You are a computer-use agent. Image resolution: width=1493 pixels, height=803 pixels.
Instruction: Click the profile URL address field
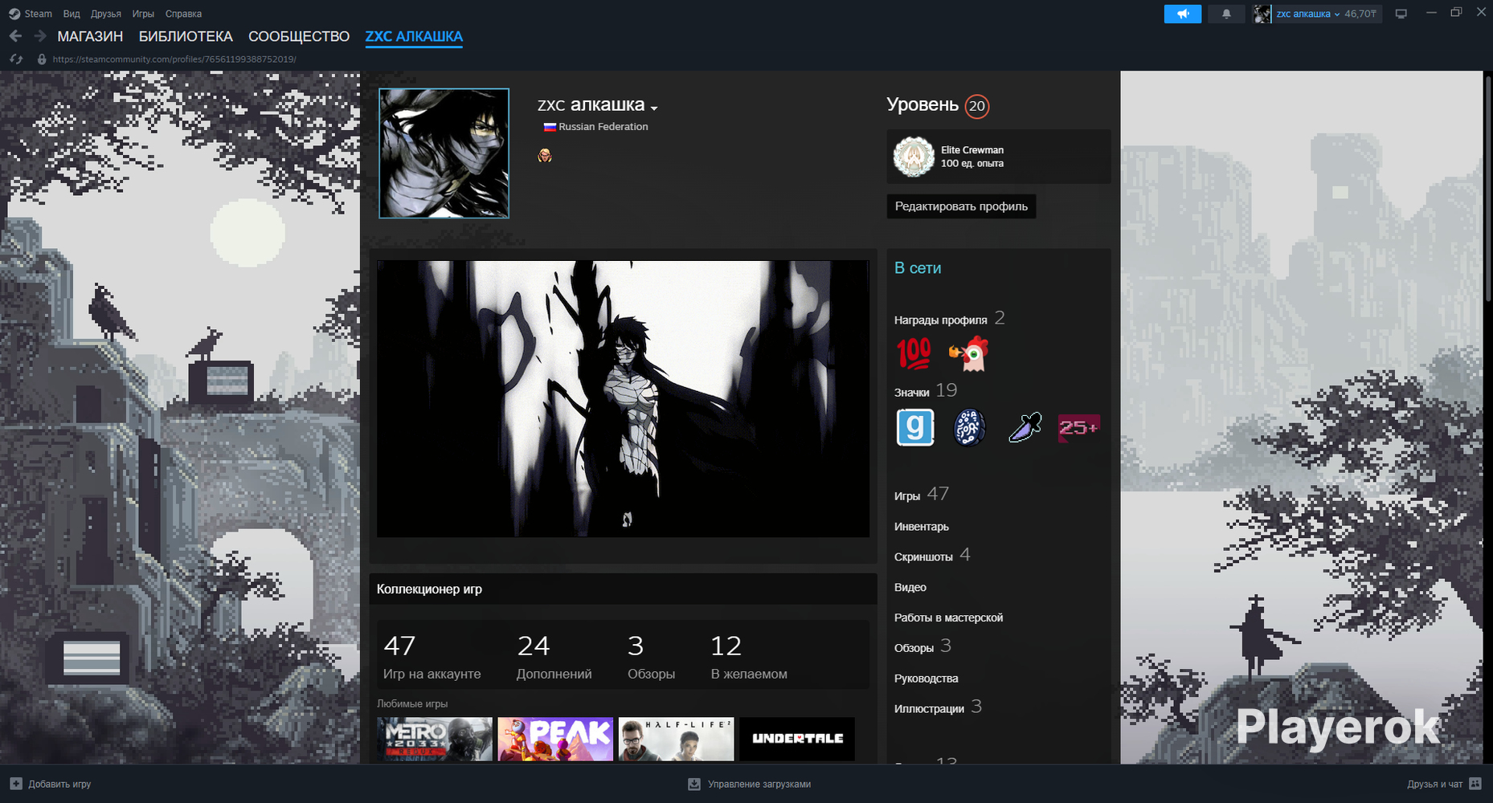click(x=174, y=59)
